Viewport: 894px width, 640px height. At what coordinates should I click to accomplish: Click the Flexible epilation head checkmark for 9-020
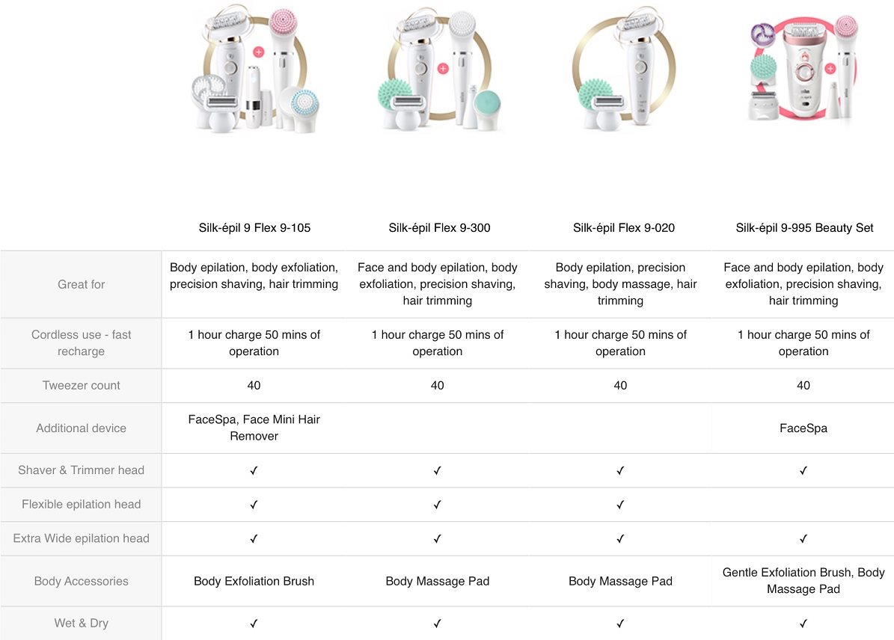(620, 505)
